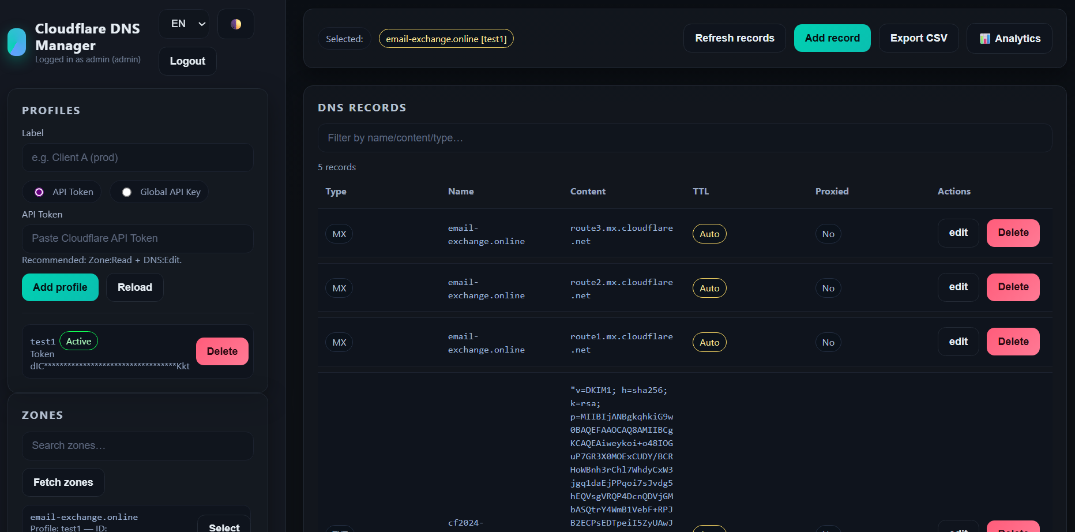
Task: Click the Type column header
Action: (x=336, y=192)
